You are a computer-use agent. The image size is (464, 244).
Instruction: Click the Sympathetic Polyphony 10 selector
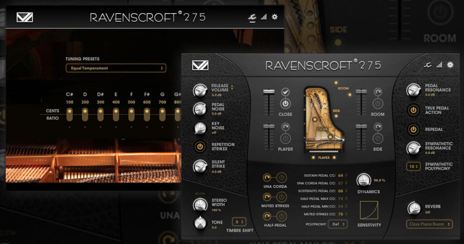click(x=413, y=166)
